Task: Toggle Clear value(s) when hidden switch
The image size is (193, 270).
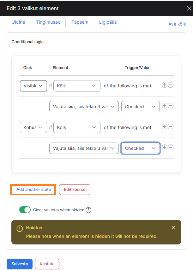Action: (x=25, y=210)
